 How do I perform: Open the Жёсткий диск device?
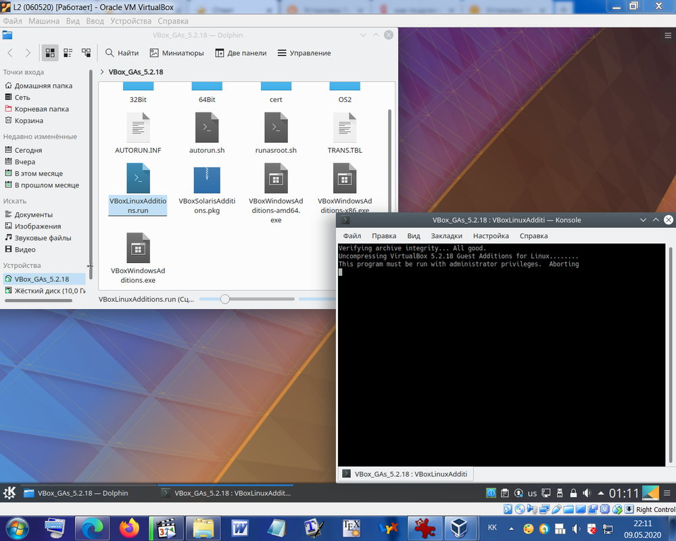coord(44,290)
